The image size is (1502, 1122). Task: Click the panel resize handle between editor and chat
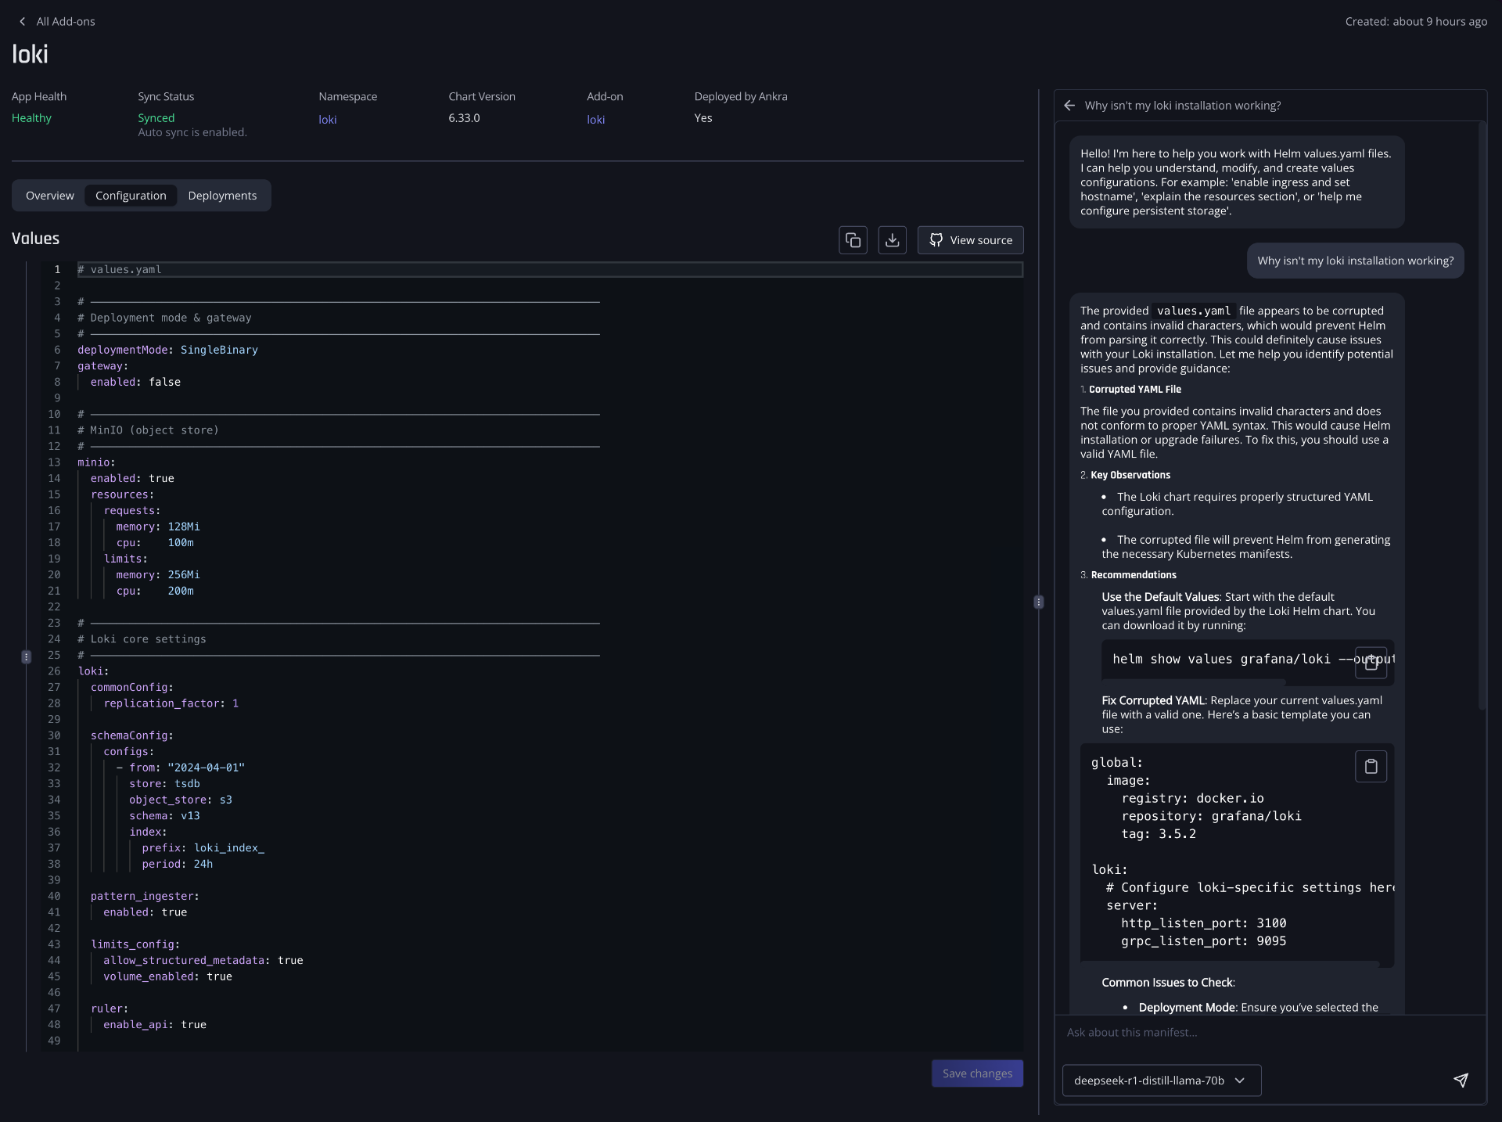pos(1038,602)
